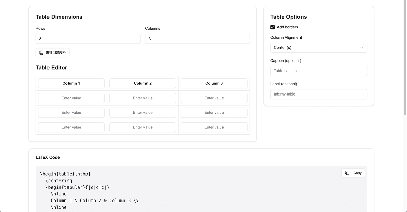Image resolution: width=407 pixels, height=212 pixels.
Task: Click the Columns label
Action: coord(152,28)
